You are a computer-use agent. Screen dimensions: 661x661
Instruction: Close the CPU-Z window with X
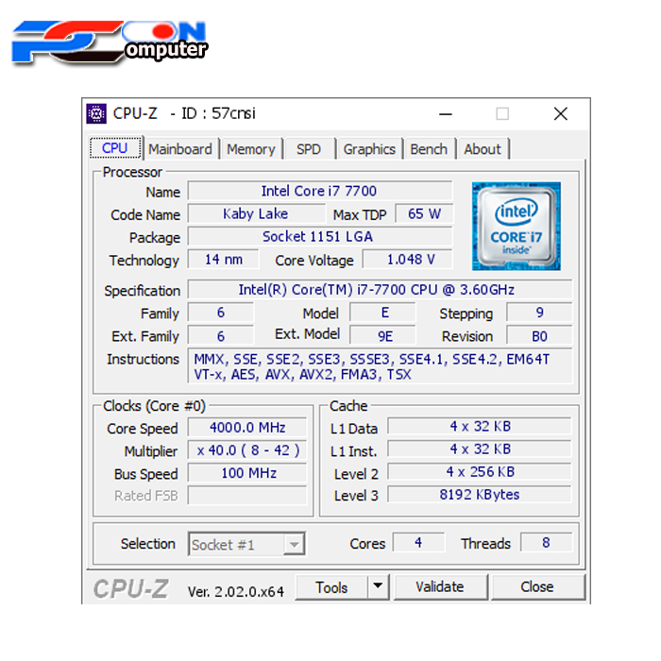(x=560, y=114)
